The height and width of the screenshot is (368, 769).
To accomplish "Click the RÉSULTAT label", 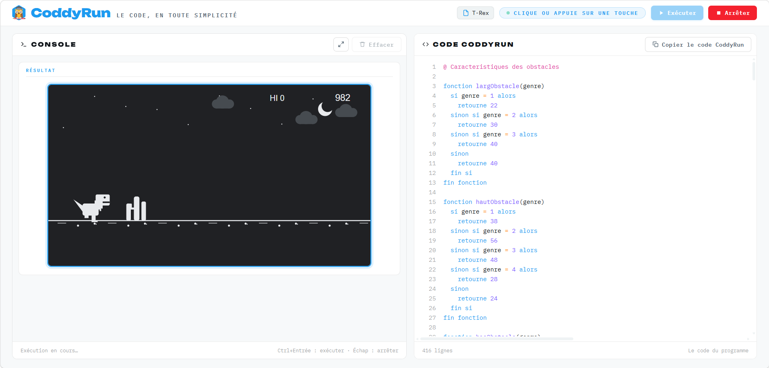I will (x=41, y=70).
